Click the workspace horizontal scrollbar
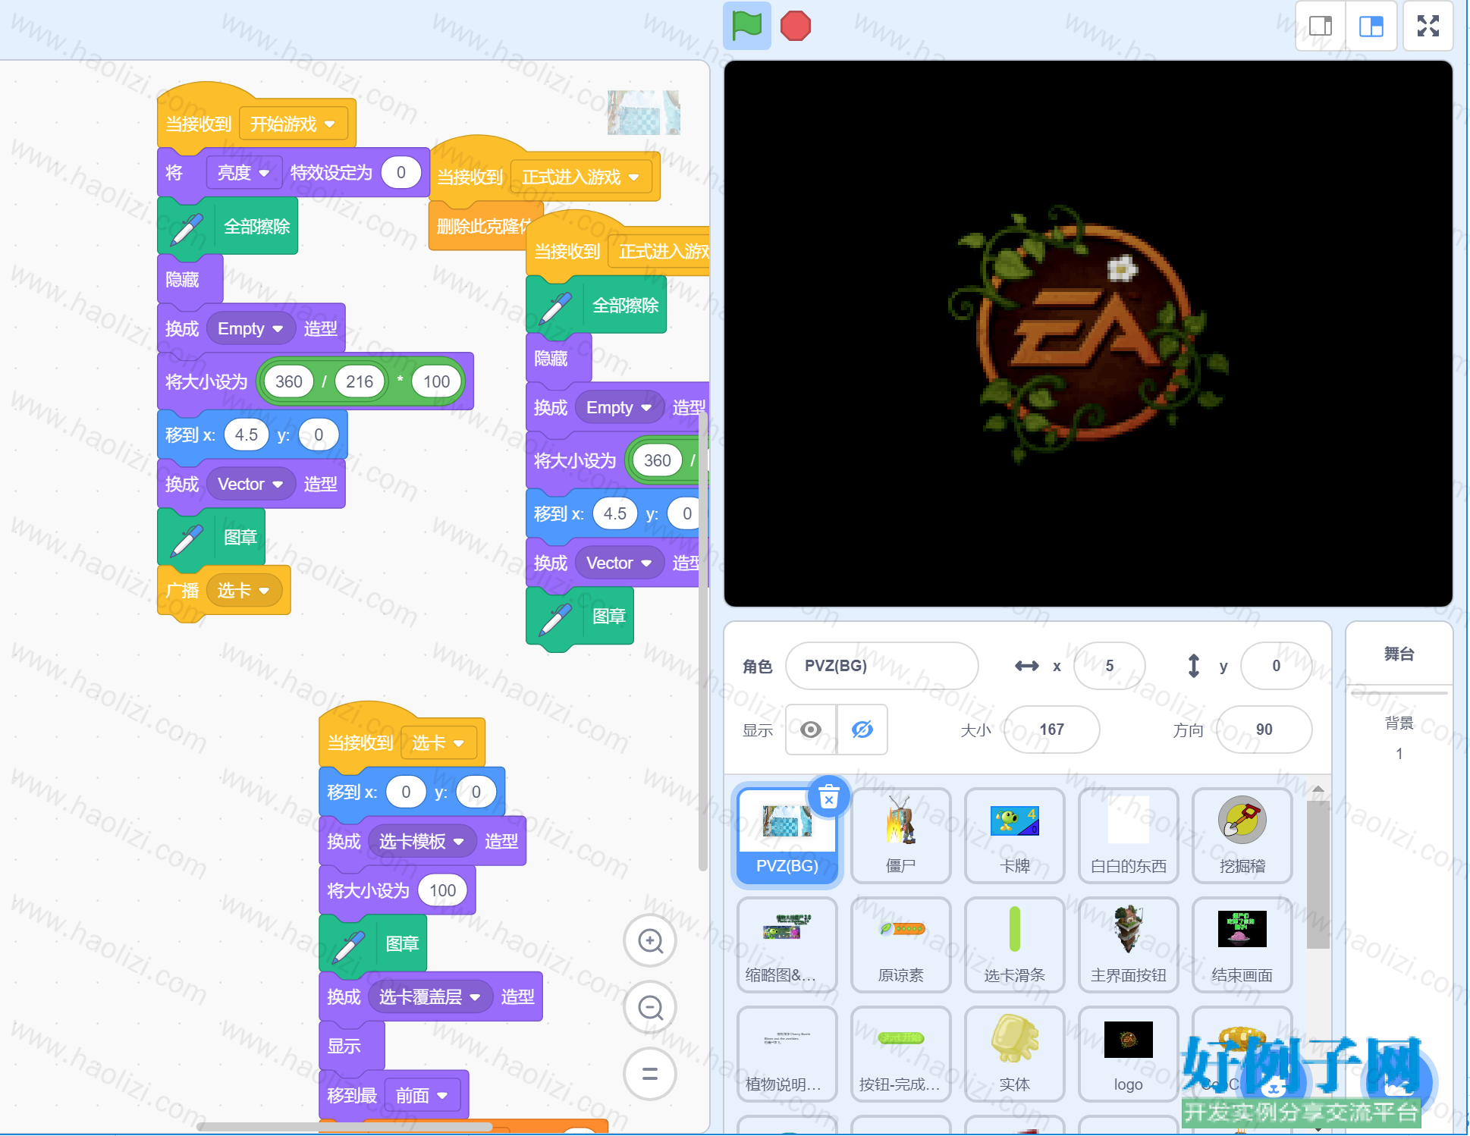This screenshot has height=1136, width=1470. (345, 1127)
